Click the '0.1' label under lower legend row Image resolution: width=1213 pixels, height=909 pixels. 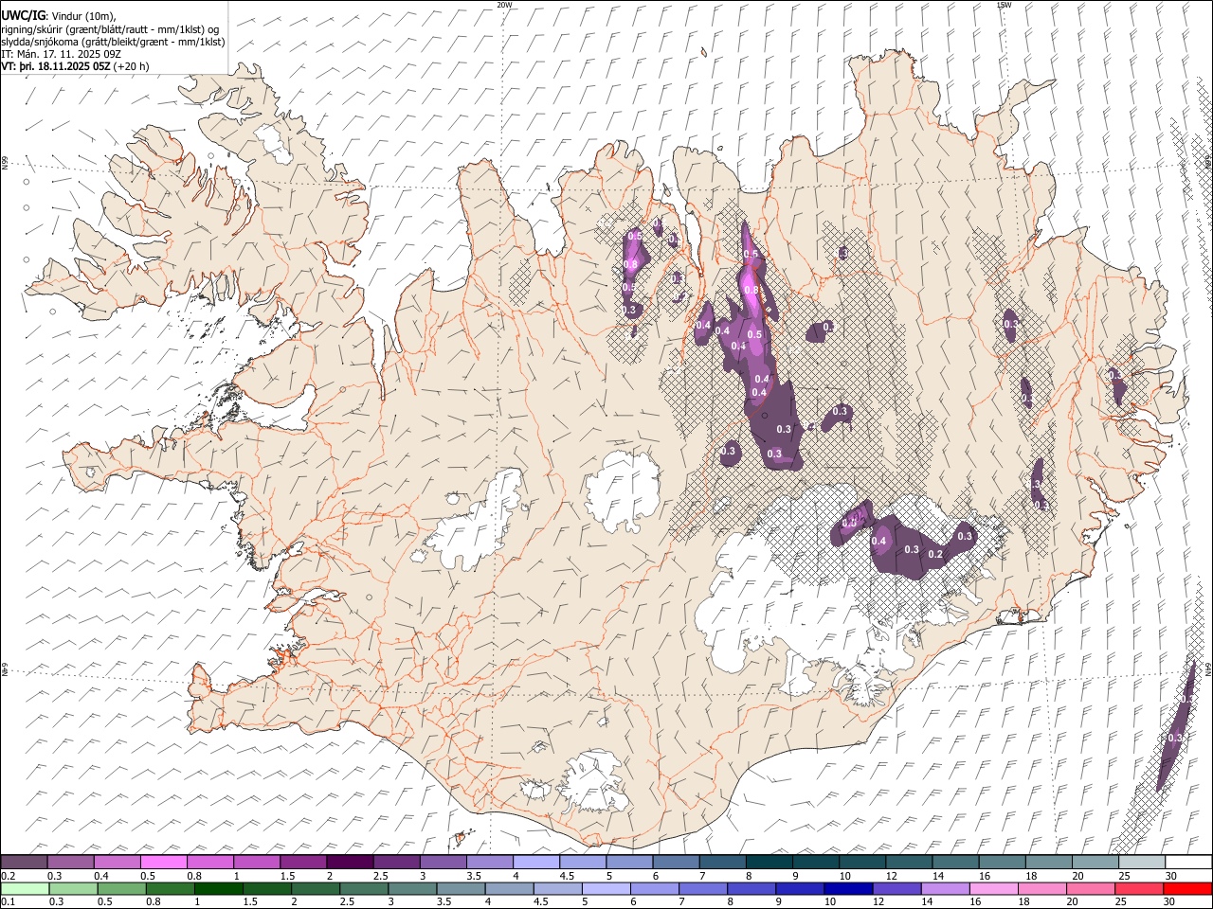[x=7, y=901]
